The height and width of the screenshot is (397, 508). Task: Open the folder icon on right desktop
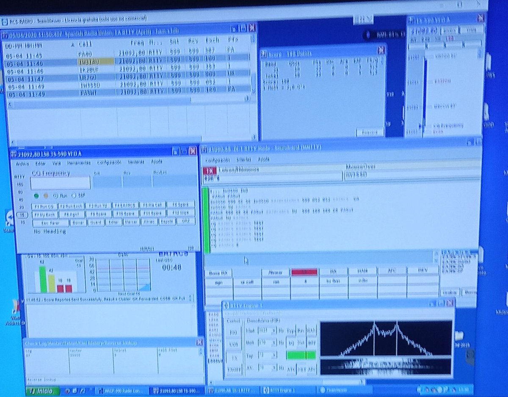tap(459, 335)
